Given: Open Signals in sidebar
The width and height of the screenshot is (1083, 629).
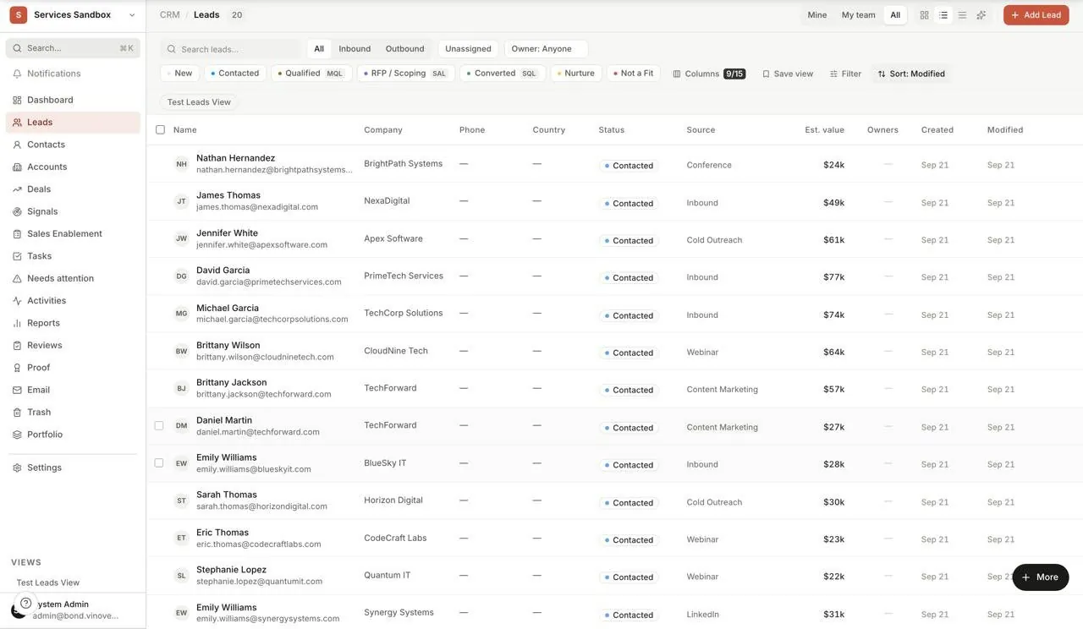Looking at the screenshot, I should pos(73,211).
